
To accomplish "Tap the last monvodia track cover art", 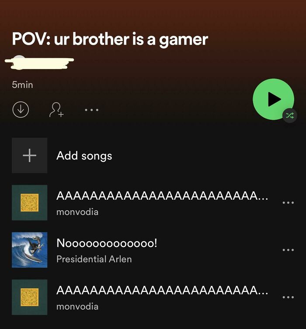I will coord(29,297).
